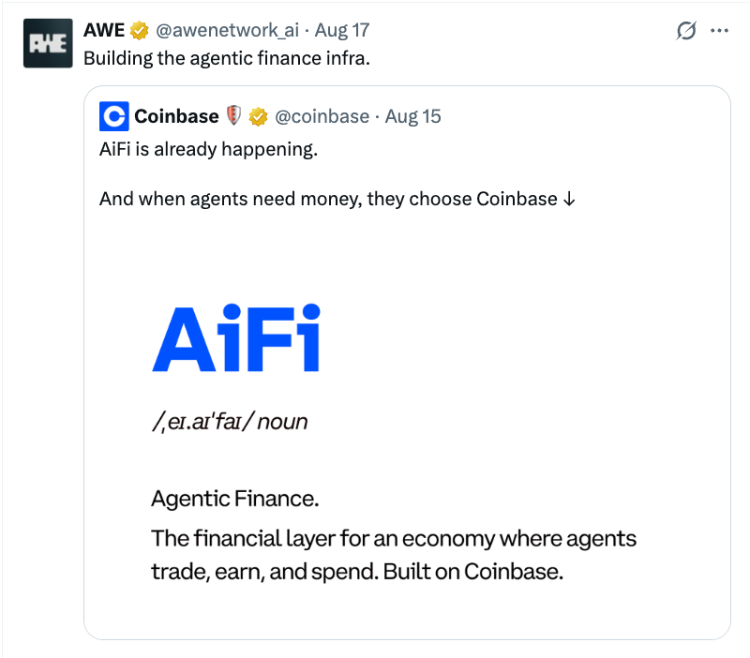This screenshot has width=750, height=658.
Task: Click the 'AiFi is already happening.' text
Action: (x=208, y=149)
